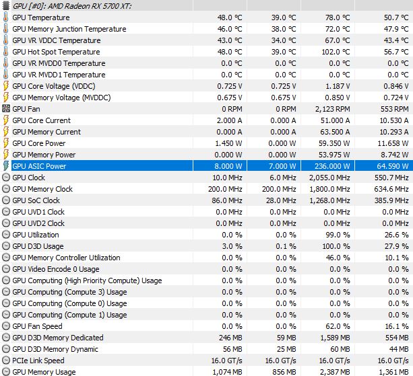Click the 53.975 W memory power maximum
The height and width of the screenshot is (376, 413).
coord(334,155)
